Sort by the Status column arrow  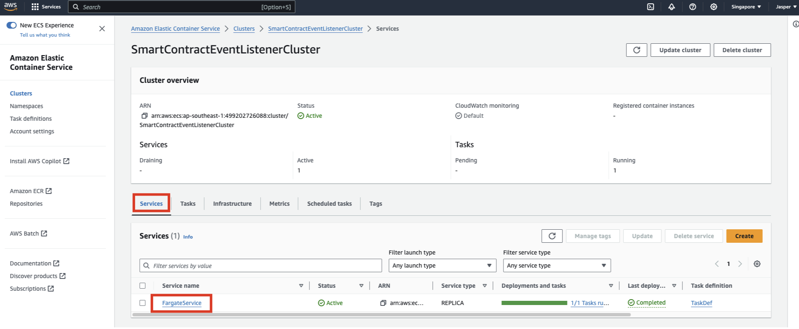point(361,286)
